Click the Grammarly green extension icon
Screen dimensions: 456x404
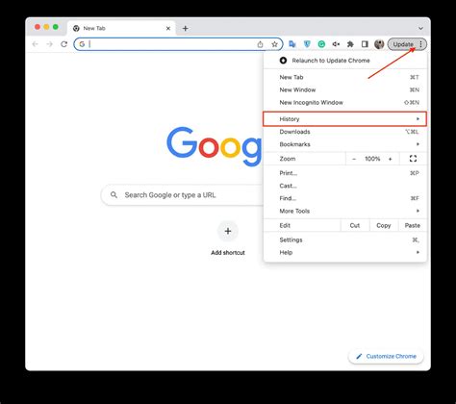(321, 44)
